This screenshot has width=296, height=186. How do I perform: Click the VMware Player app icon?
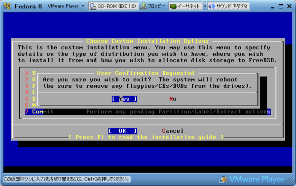click(x=7, y=6)
